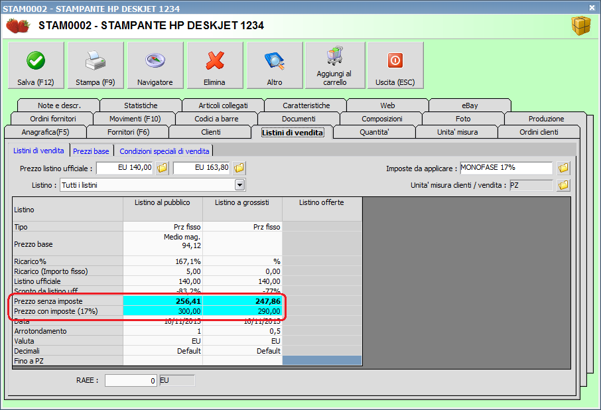Open the Navigatore compass button

(x=155, y=66)
